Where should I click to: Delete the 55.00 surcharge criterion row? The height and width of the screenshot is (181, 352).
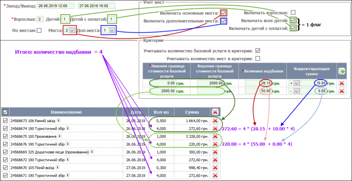(x=341, y=90)
